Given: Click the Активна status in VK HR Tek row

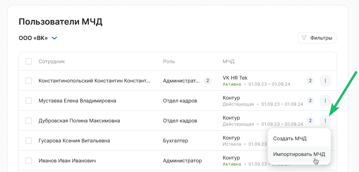Looking at the screenshot, I should tap(232, 84).
